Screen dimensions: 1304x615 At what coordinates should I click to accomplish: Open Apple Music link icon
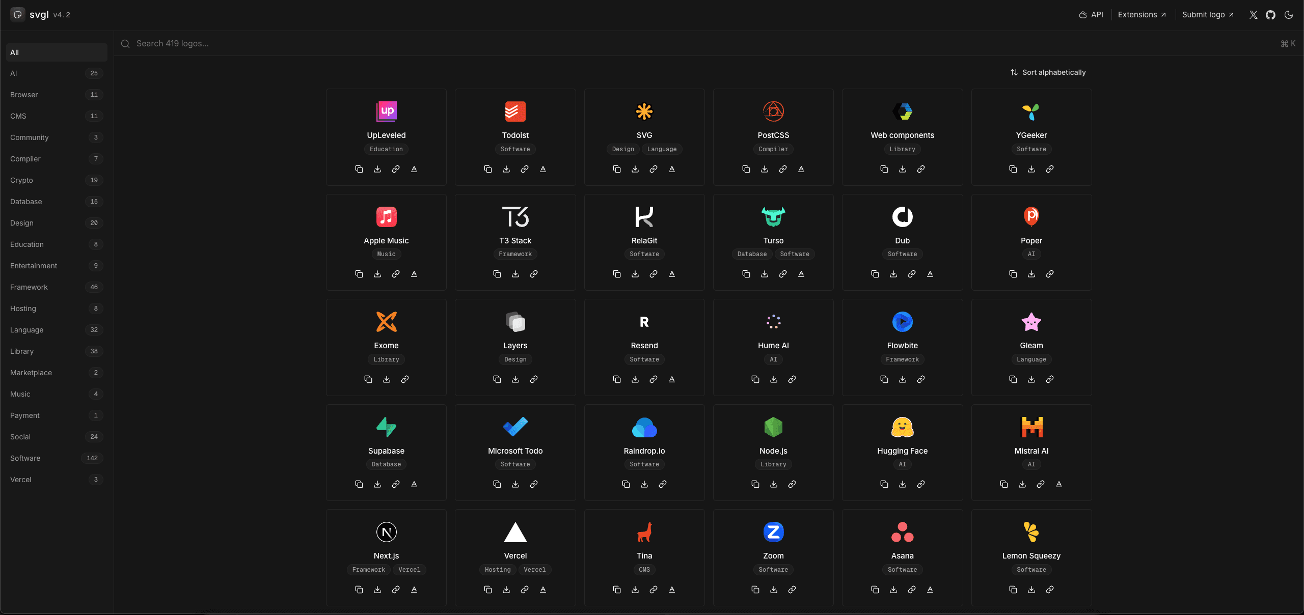[396, 274]
